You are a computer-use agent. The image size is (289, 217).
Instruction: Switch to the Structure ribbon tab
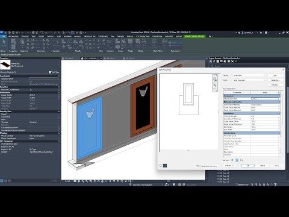(25, 36)
